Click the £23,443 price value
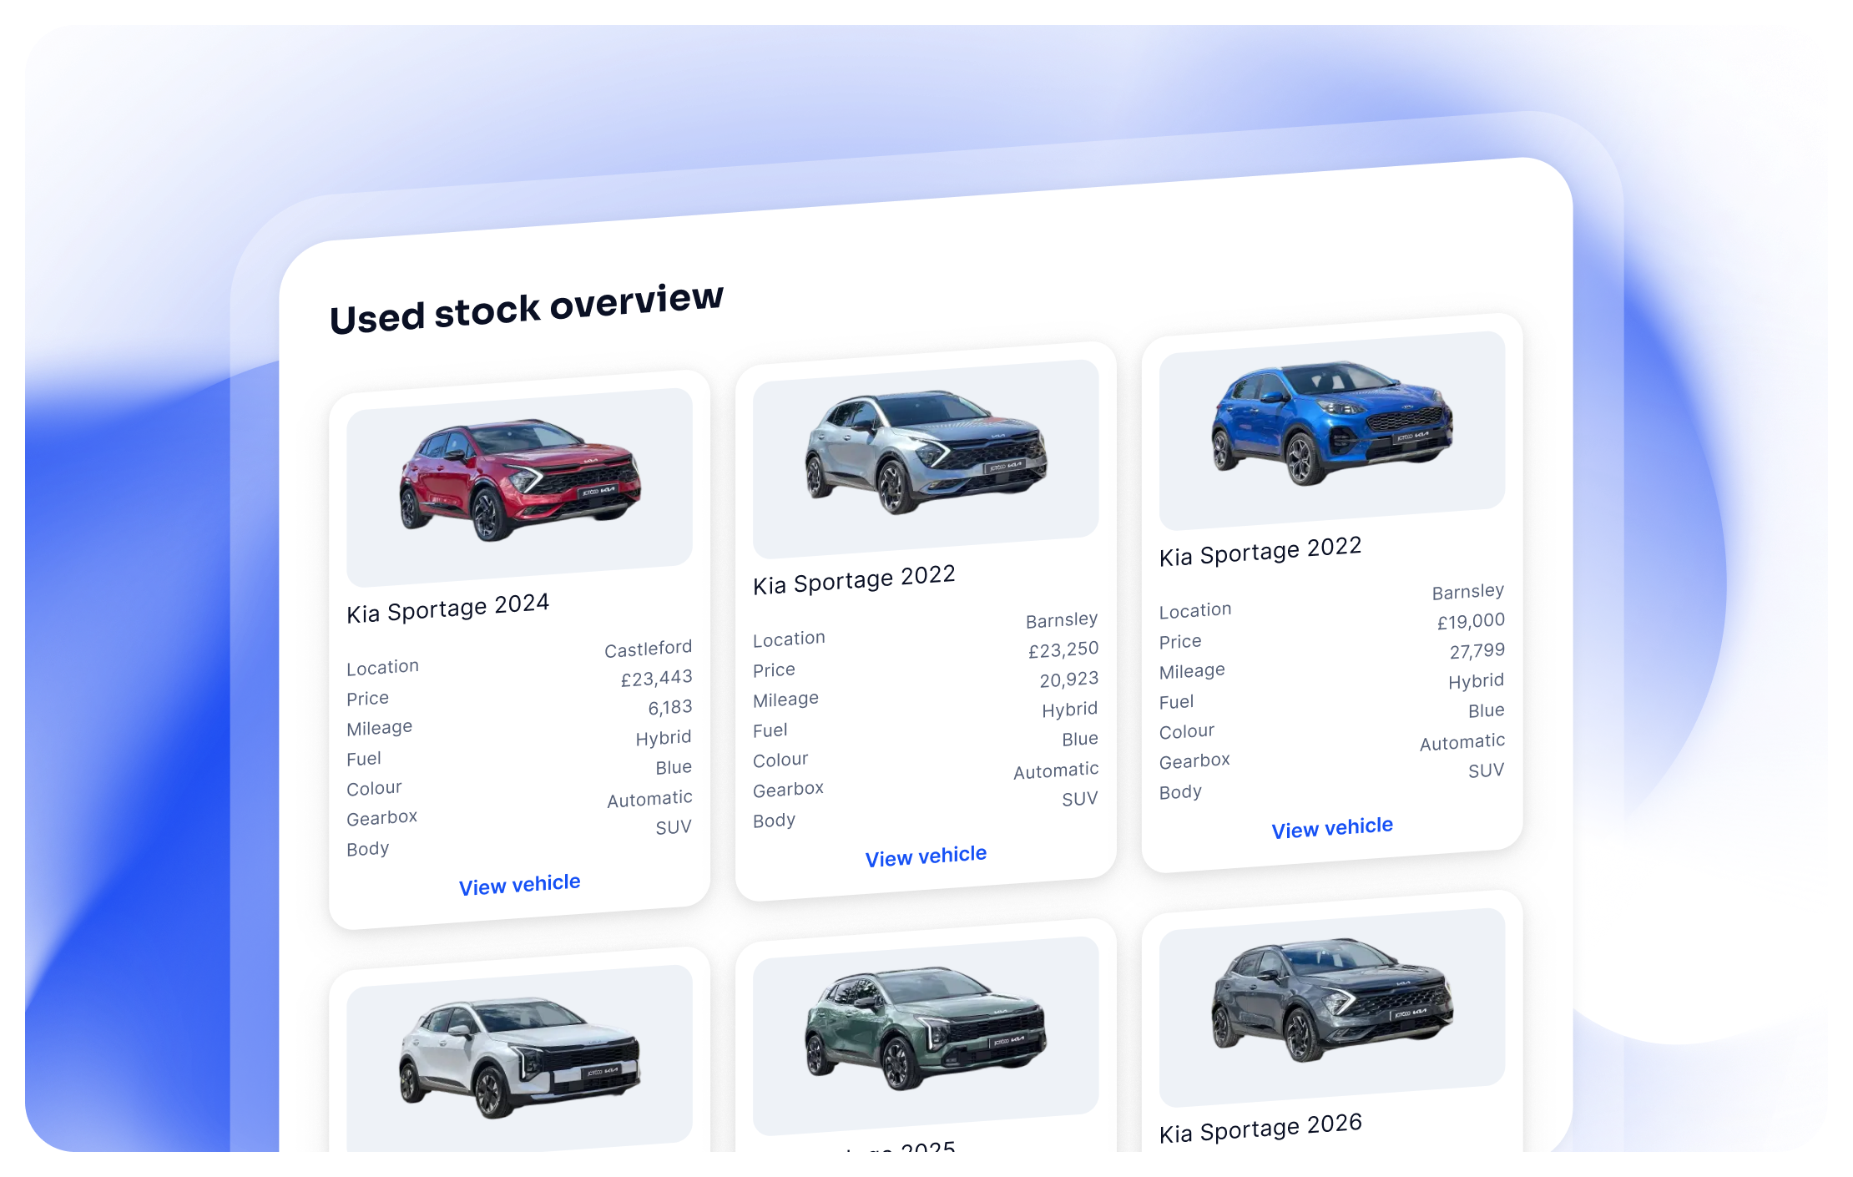1853x1177 pixels. coord(656,678)
